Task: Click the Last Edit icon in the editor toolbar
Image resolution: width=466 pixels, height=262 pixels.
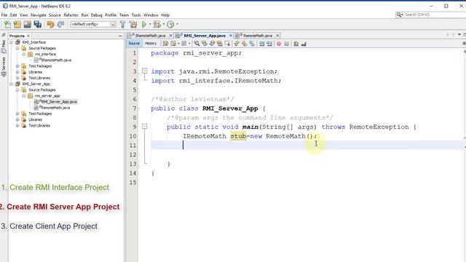Action: coord(165,44)
